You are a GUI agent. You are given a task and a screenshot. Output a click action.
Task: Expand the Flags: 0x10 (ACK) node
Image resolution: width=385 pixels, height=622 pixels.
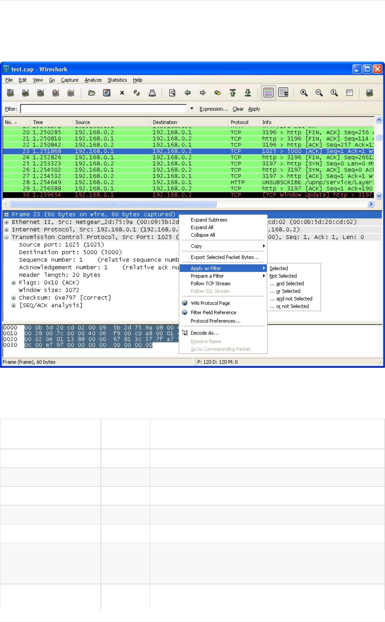pos(13,282)
